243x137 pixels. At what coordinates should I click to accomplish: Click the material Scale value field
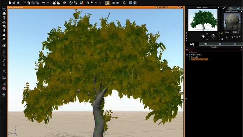pyautogui.click(x=235, y=32)
